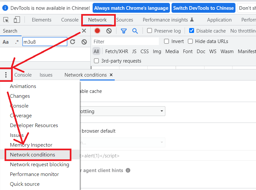Viewport: 256px width, 190px height.
Task: Enable the 3rd-party requests checkbox
Action: (x=96, y=61)
